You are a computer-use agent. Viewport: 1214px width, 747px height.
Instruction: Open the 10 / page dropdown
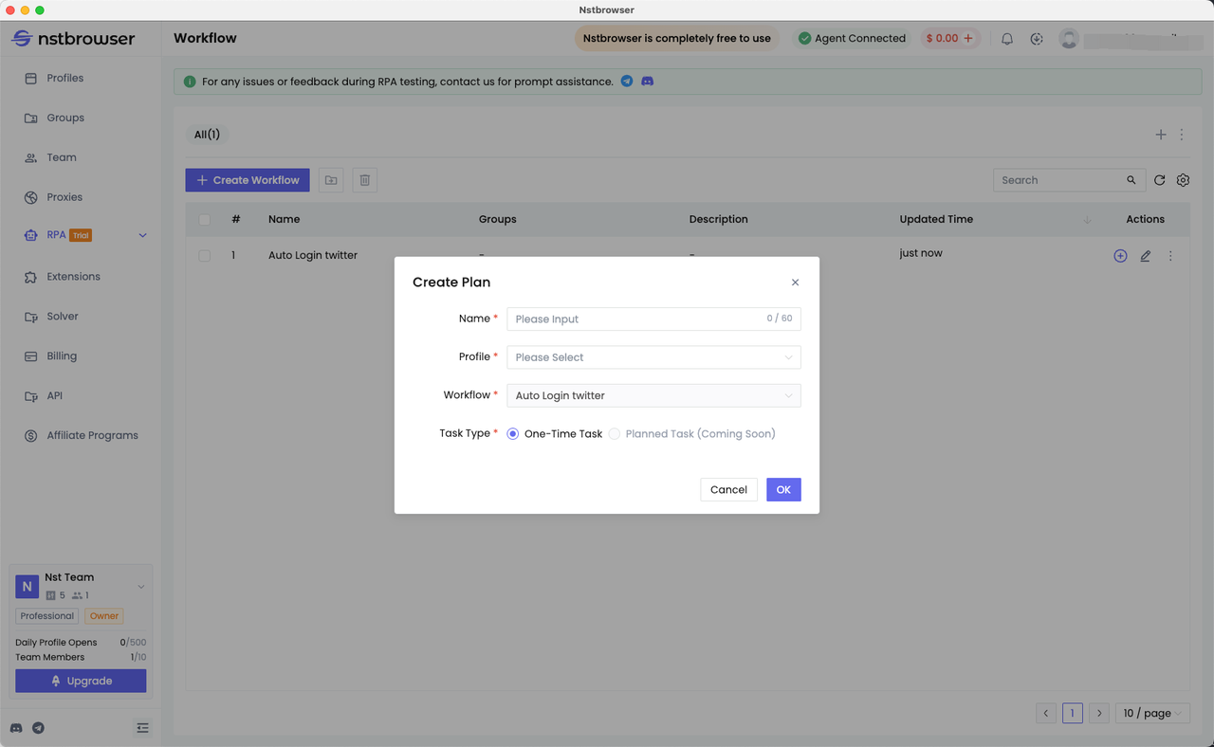(1152, 713)
